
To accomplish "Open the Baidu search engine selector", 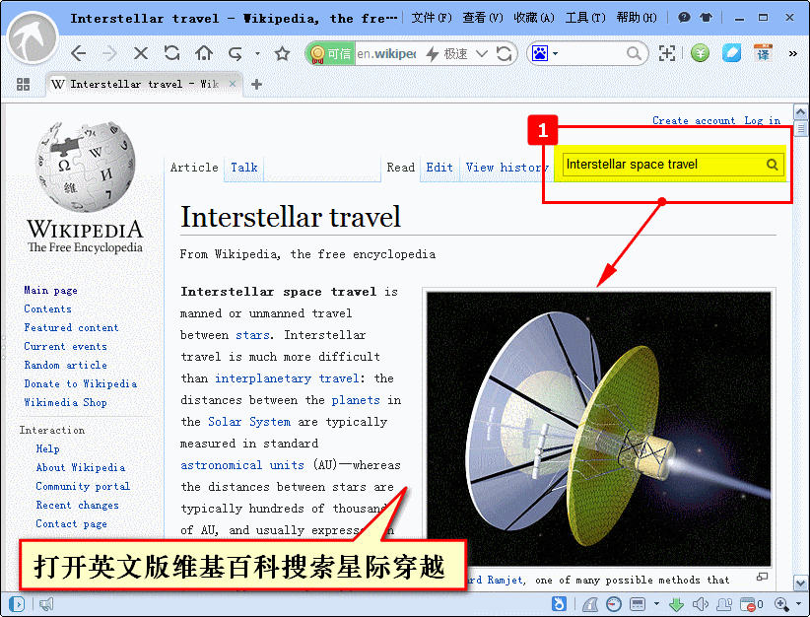I will coord(544,53).
